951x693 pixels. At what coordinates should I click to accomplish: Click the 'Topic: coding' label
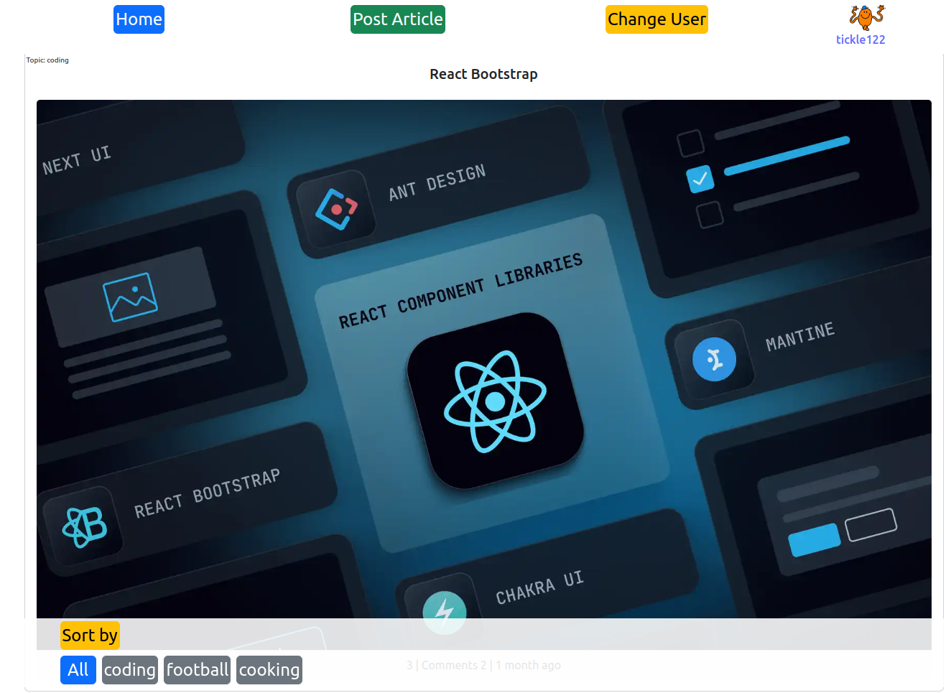pos(47,60)
